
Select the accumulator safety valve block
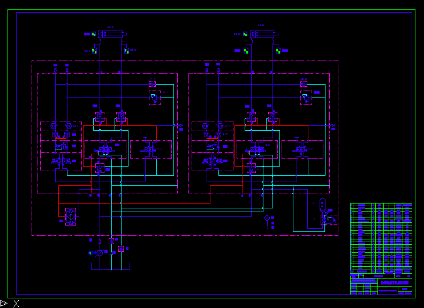329,220
